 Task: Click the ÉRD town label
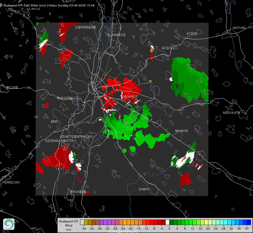click(54, 122)
